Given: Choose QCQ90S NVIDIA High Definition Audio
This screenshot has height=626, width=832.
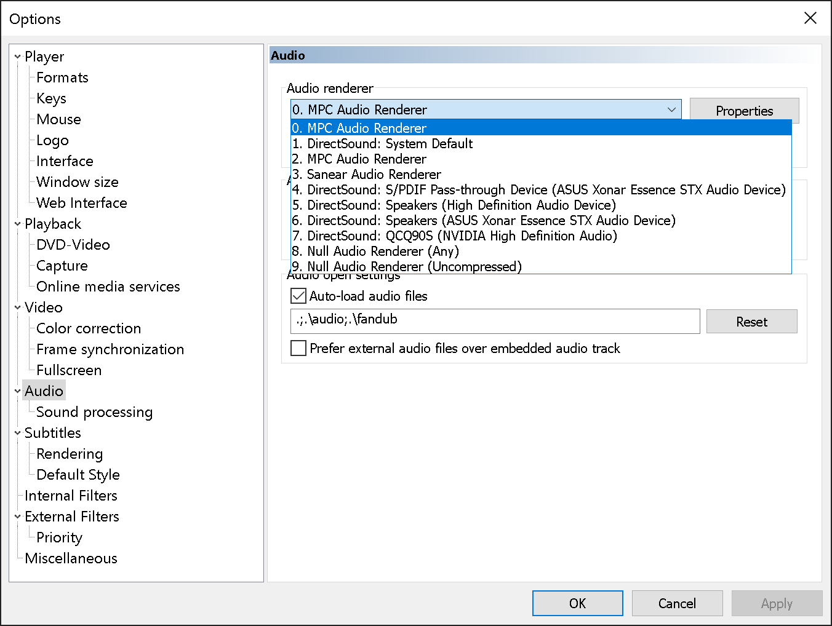Looking at the screenshot, I should [x=541, y=236].
